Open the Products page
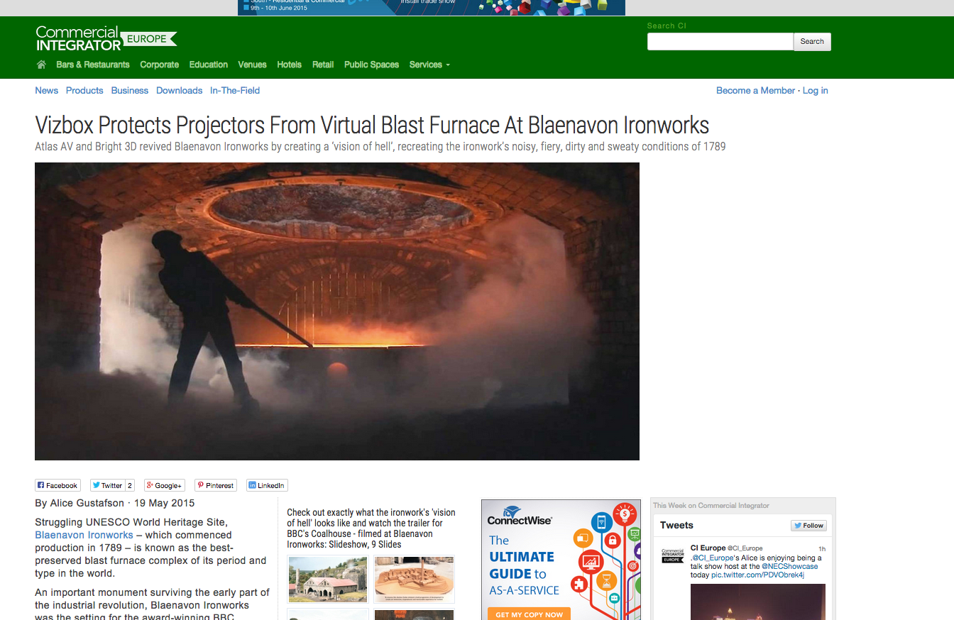The width and height of the screenshot is (954, 620). (84, 90)
